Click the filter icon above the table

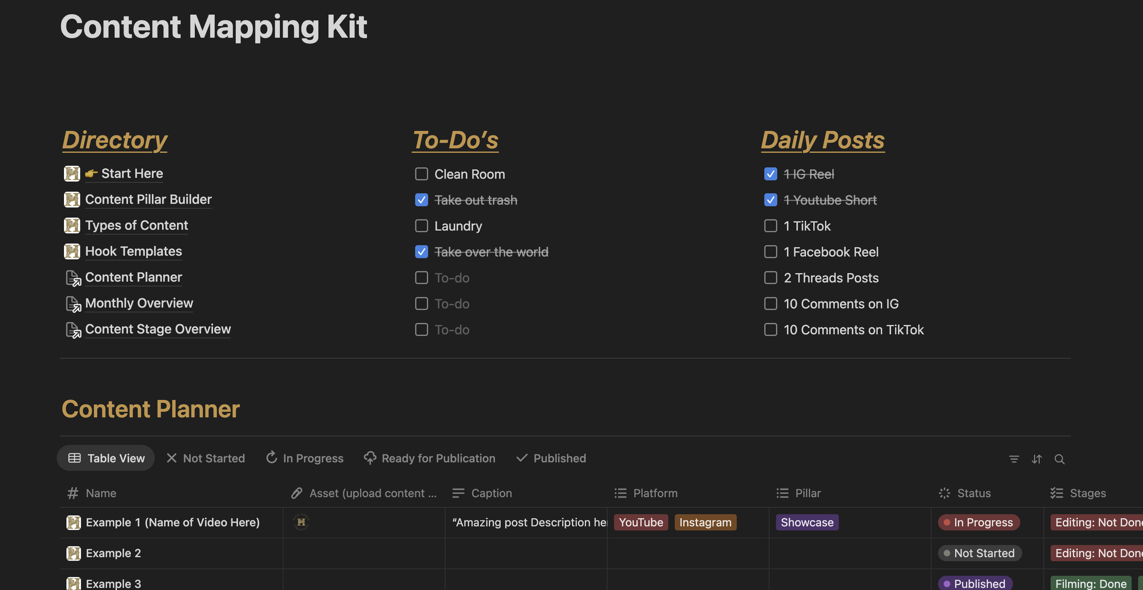(x=1014, y=459)
